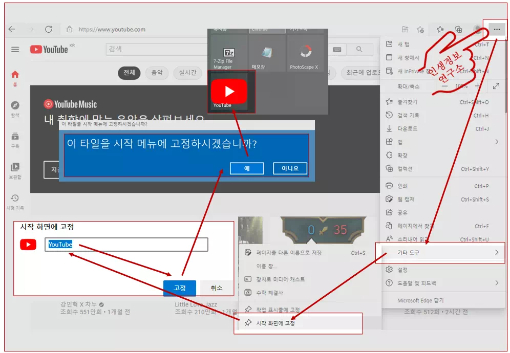Open the 메모장 notepad tile

[267, 53]
